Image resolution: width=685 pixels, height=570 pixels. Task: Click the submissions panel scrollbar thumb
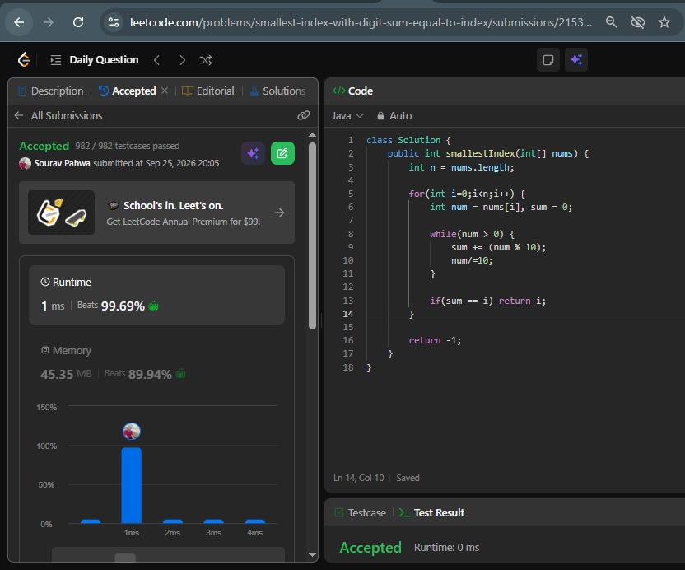312,236
